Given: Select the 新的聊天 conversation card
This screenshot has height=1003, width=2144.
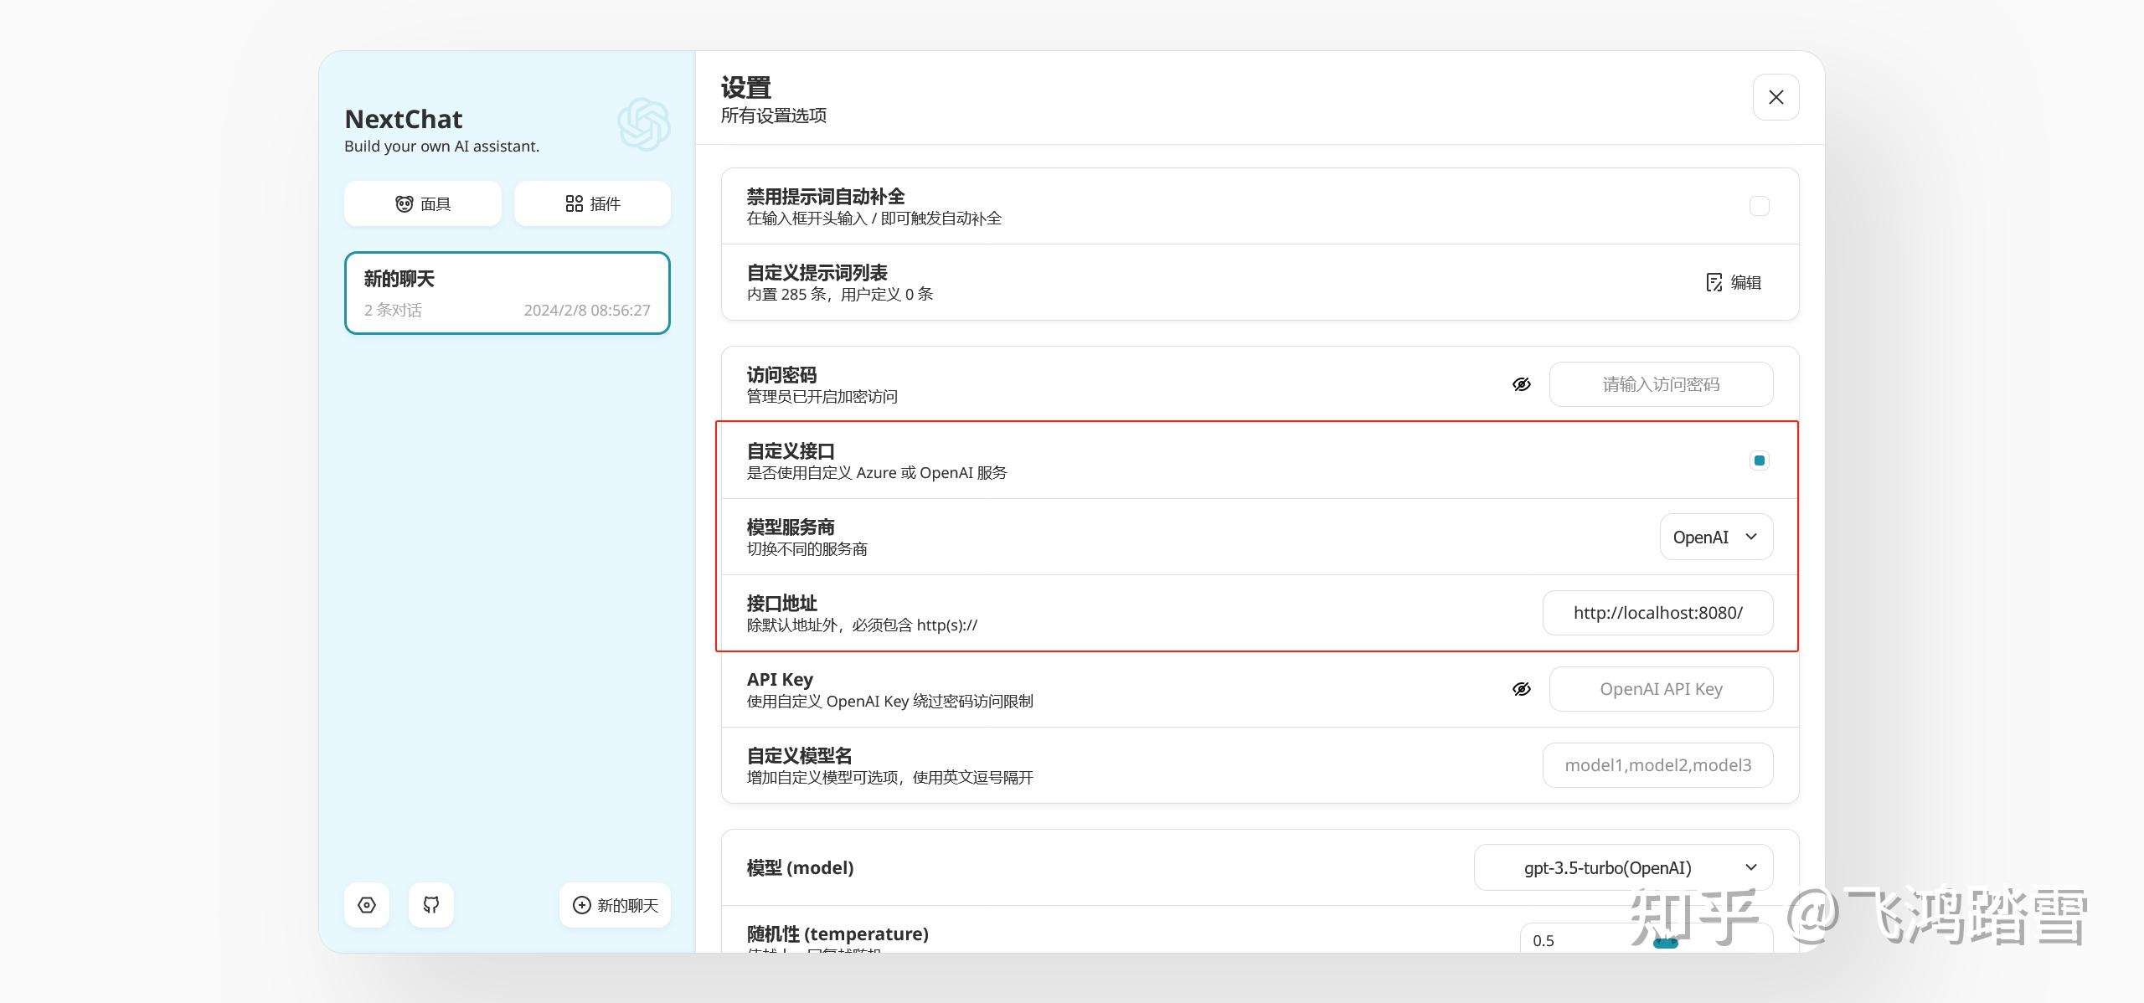Looking at the screenshot, I should click(508, 293).
